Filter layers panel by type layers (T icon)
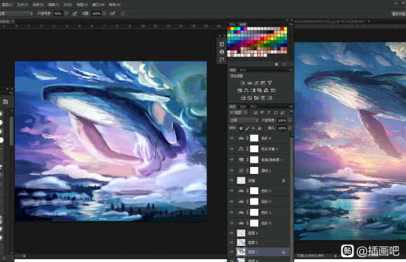406x262 pixels. [269, 112]
